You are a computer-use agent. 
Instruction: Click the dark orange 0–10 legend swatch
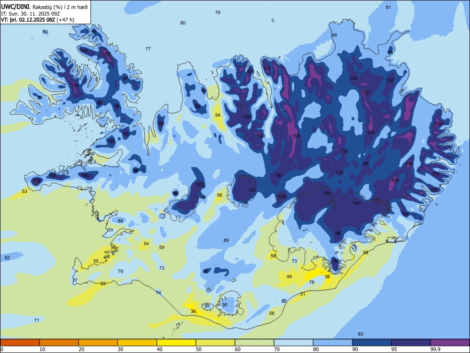click(20, 343)
